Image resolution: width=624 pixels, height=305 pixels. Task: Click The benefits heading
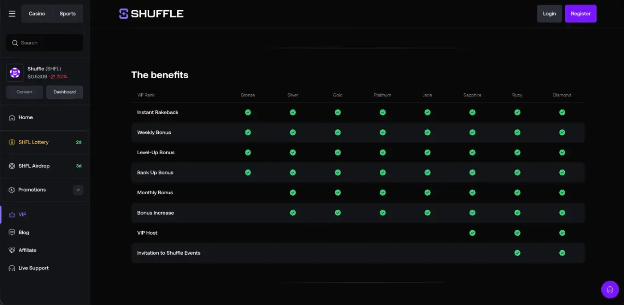coord(160,75)
